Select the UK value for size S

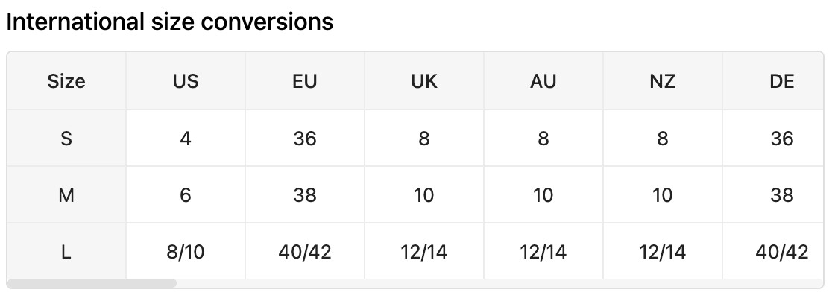(424, 139)
